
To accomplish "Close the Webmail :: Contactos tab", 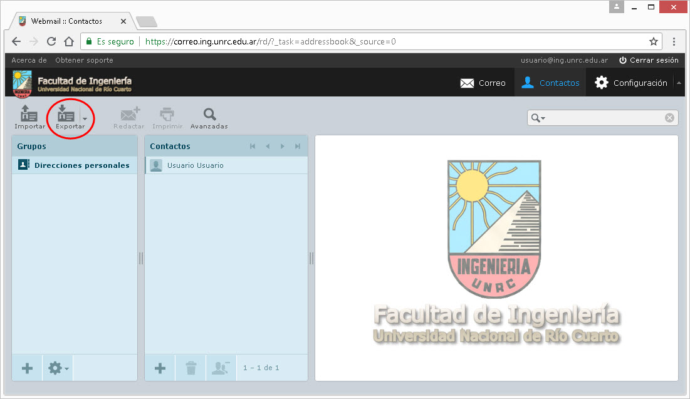I will [x=123, y=21].
